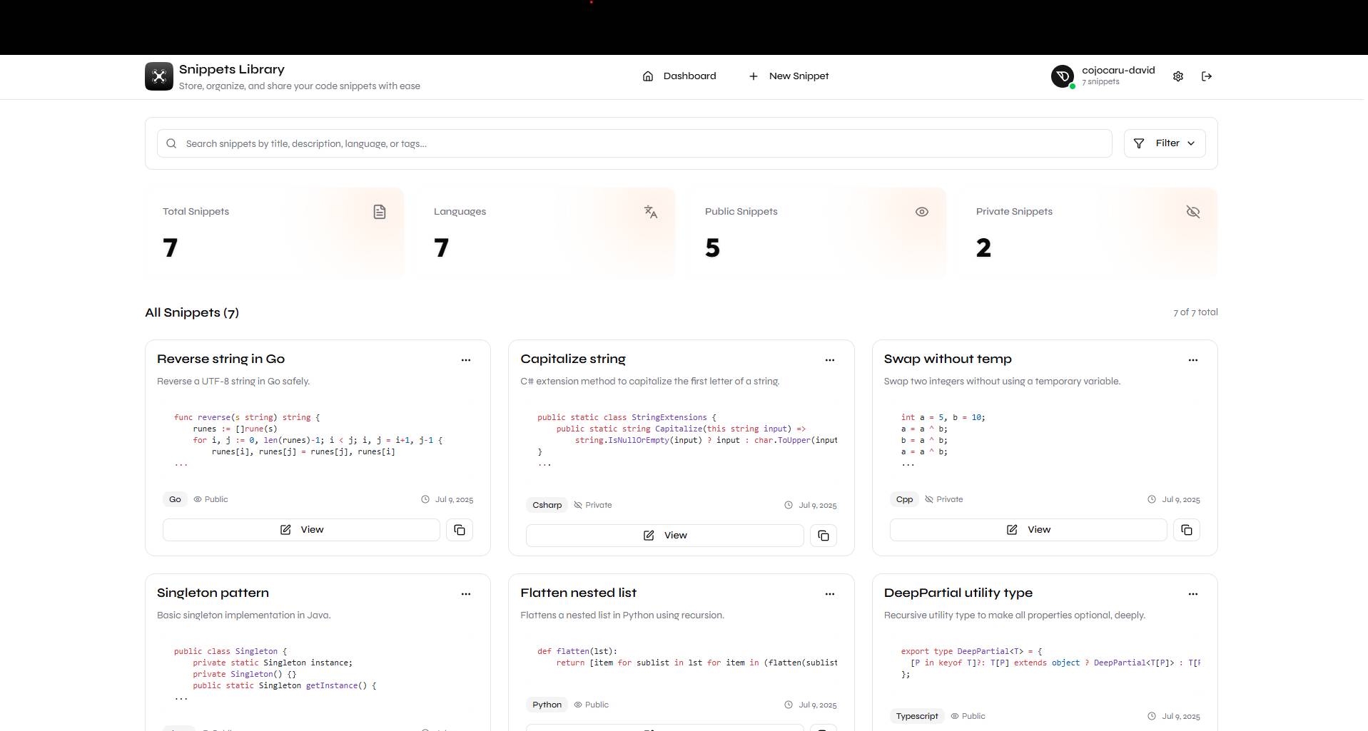View the Swap without temp snippet
The image size is (1368, 731).
(x=1028, y=530)
